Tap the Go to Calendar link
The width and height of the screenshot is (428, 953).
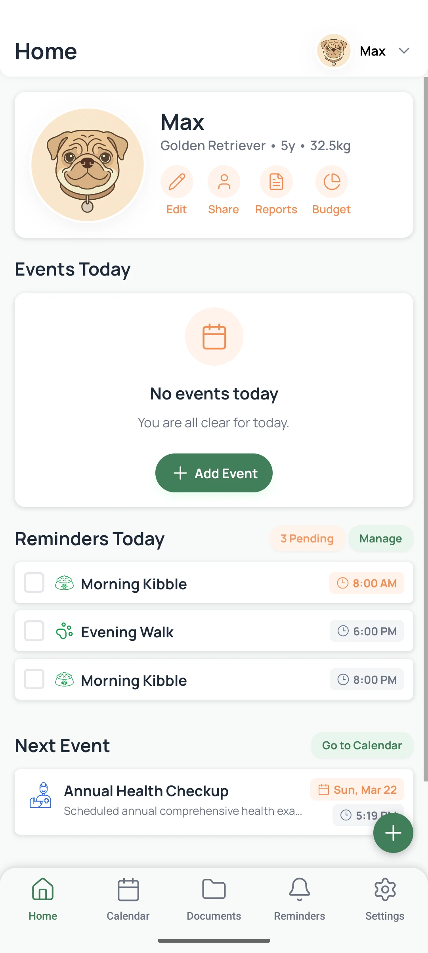point(362,745)
